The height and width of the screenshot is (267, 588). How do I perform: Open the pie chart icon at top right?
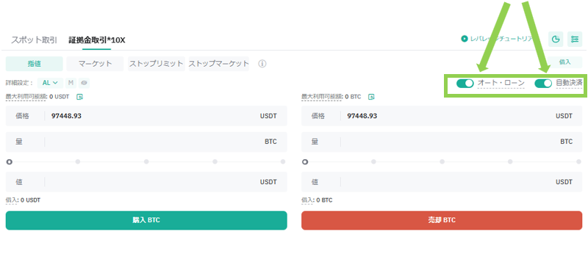click(x=556, y=39)
